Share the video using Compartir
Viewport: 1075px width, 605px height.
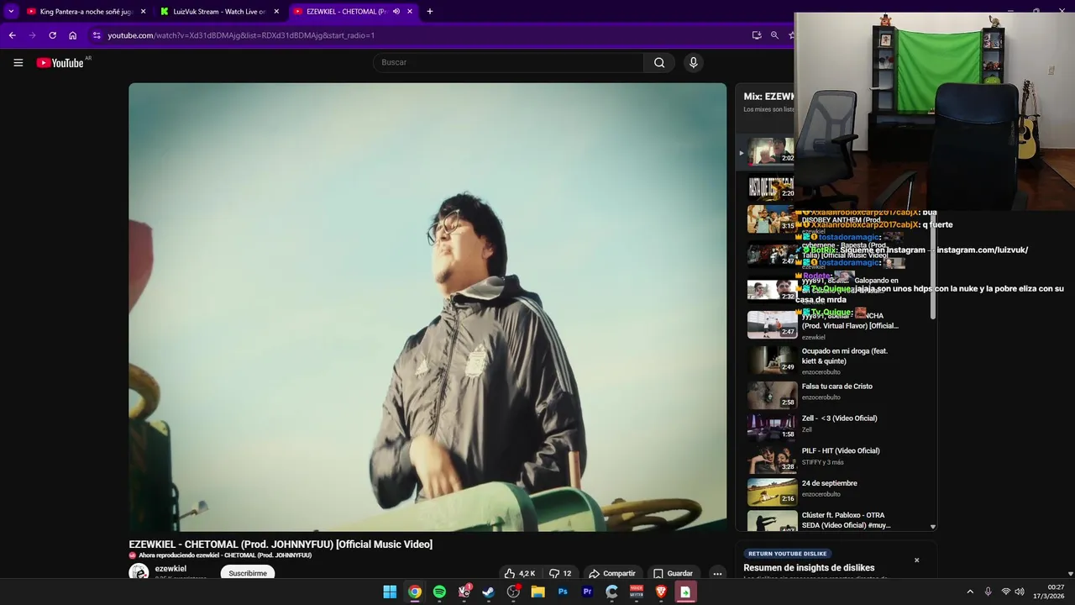pos(612,574)
